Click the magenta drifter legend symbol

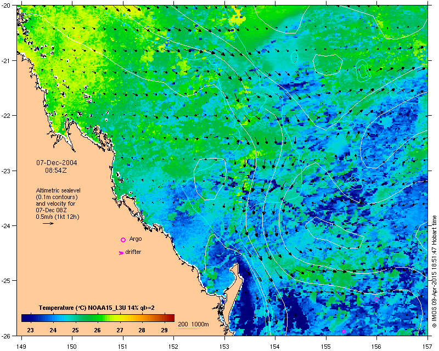121,253
